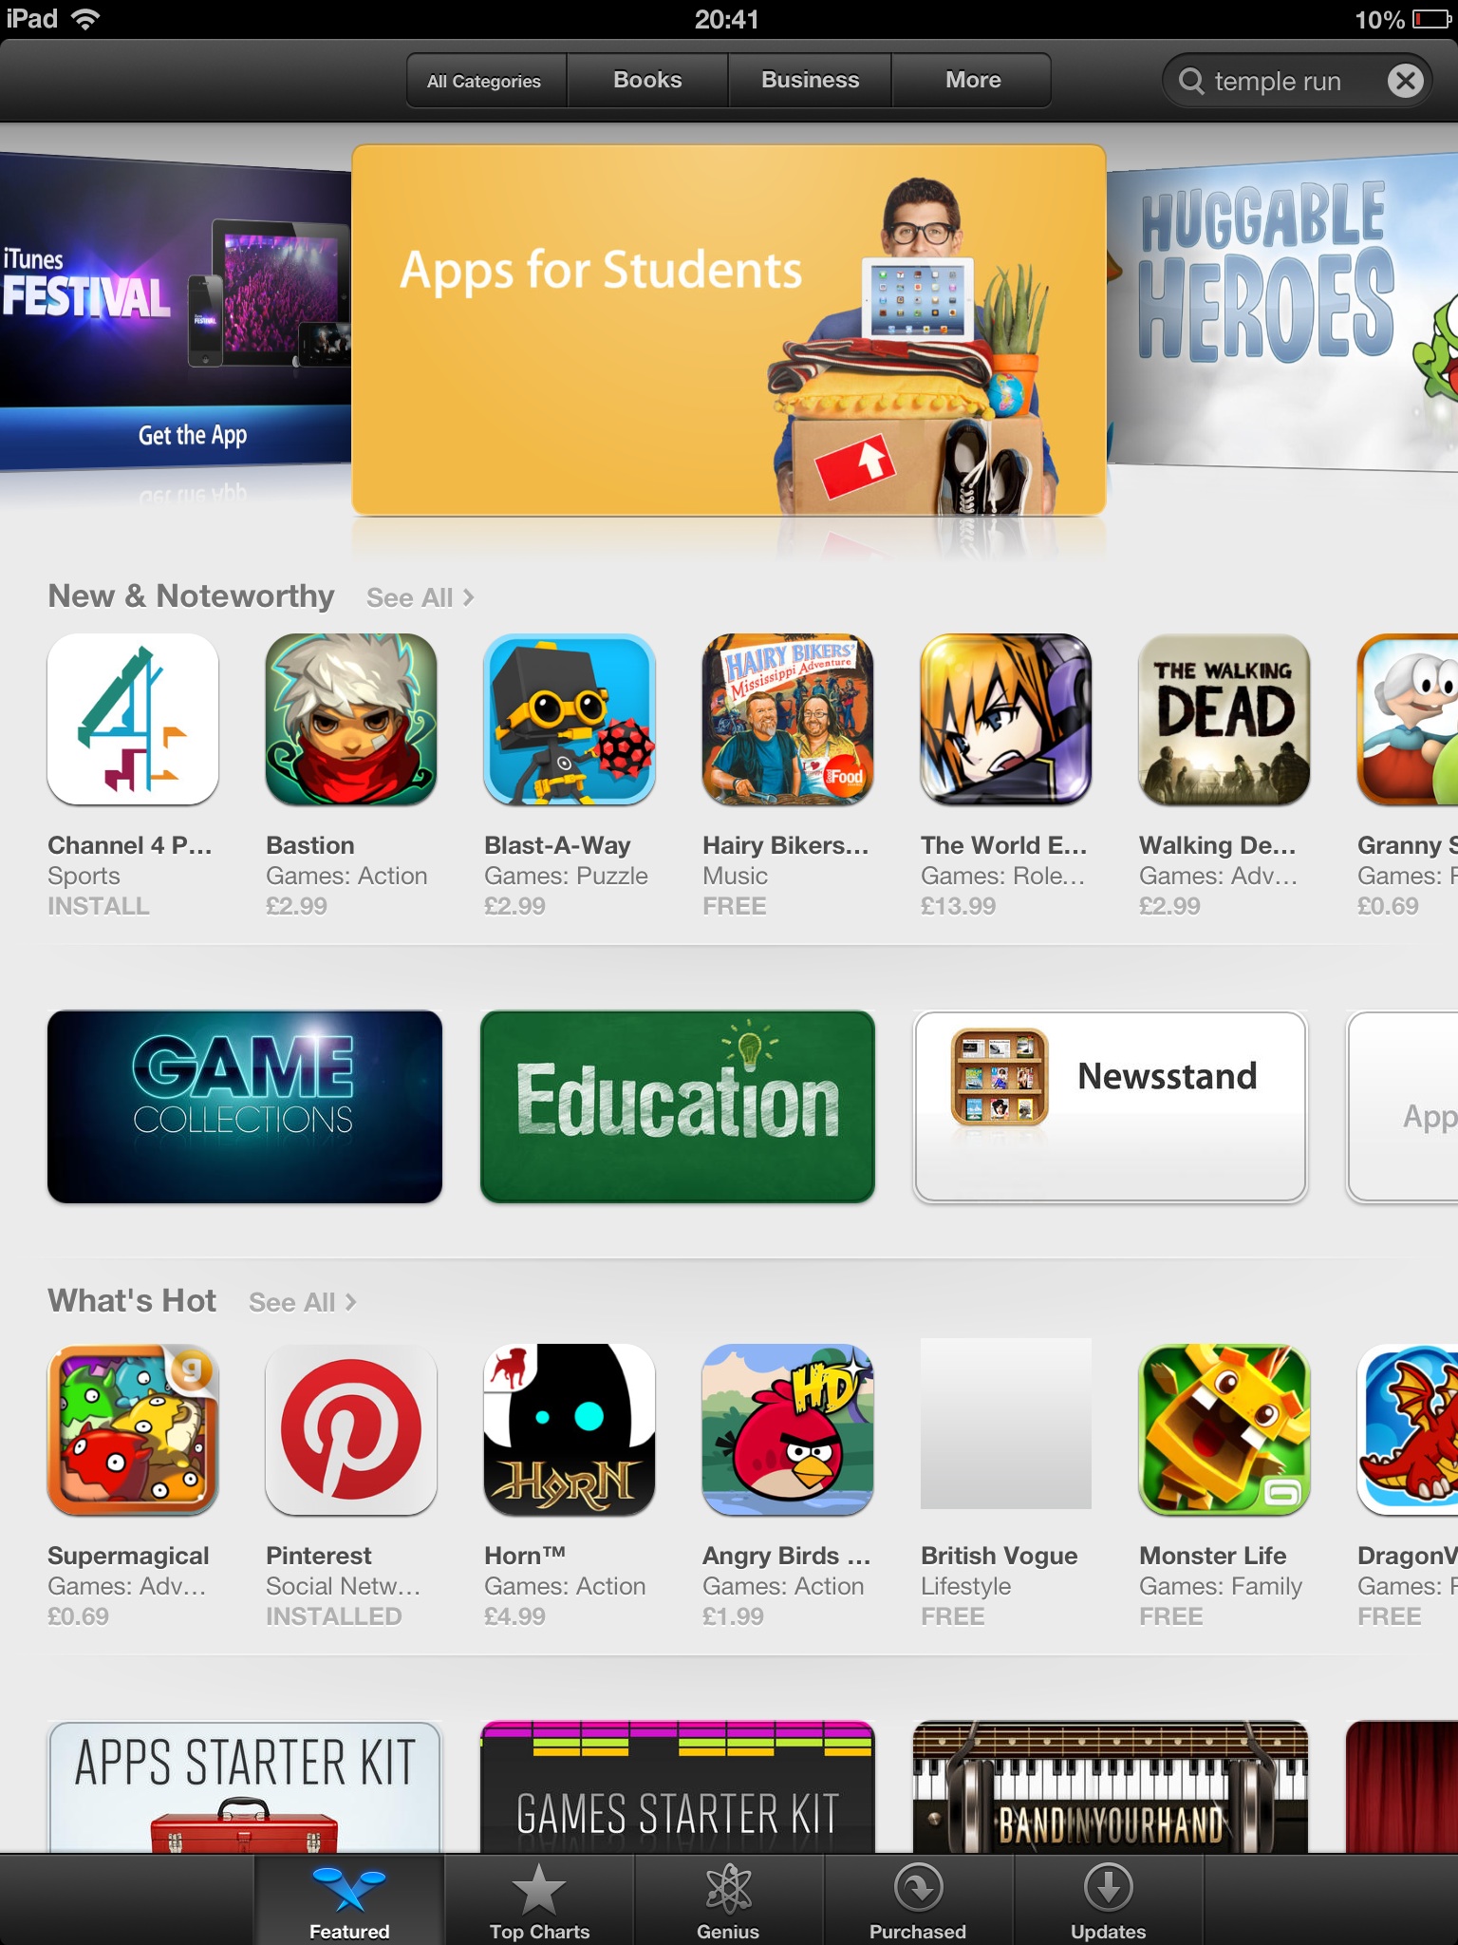1458x1945 pixels.
Task: Open the Education collection banner
Action: pyautogui.click(x=678, y=1106)
